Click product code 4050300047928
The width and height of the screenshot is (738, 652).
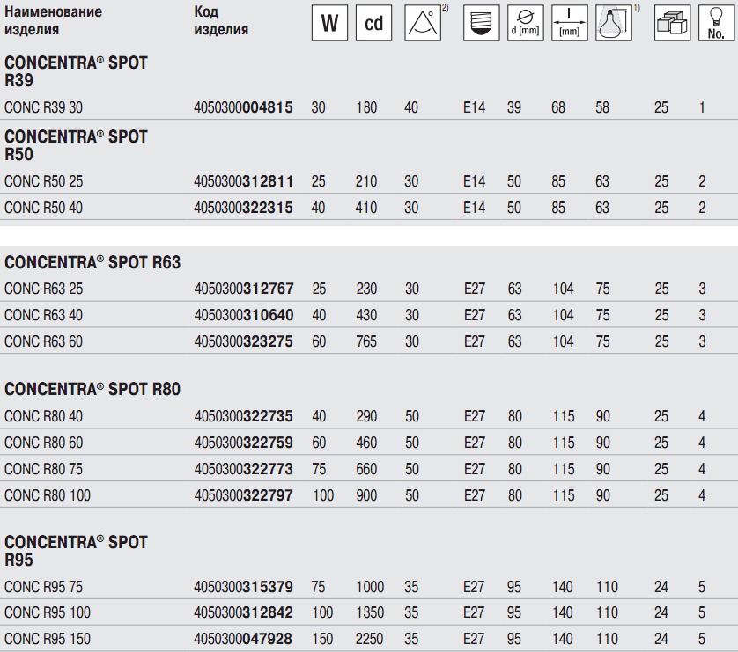243,639
